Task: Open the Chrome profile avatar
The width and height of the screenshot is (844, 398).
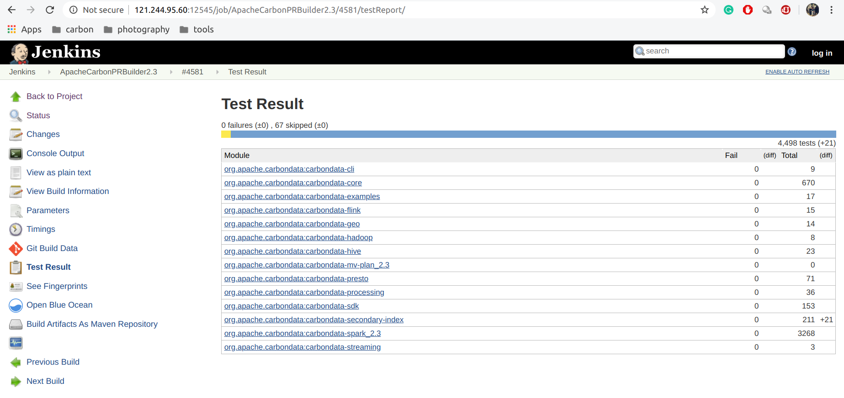Action: tap(812, 10)
